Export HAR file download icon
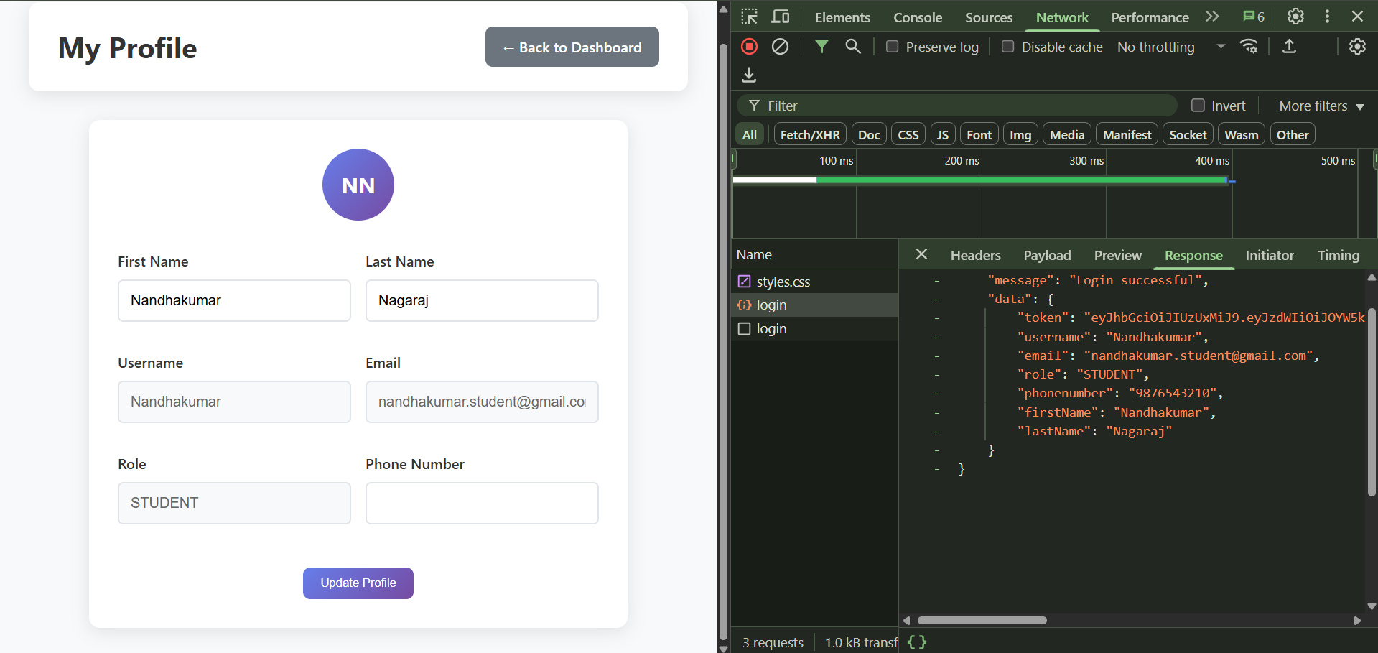The image size is (1378, 653). [x=749, y=75]
